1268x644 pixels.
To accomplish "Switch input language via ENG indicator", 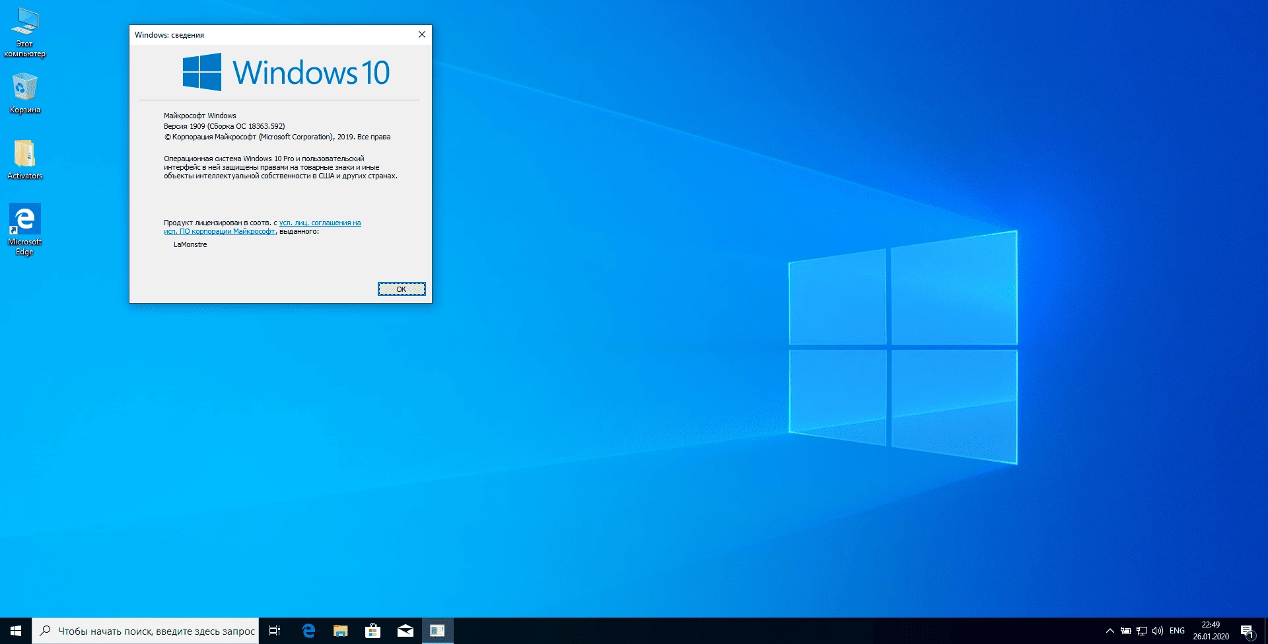I will [x=1177, y=631].
